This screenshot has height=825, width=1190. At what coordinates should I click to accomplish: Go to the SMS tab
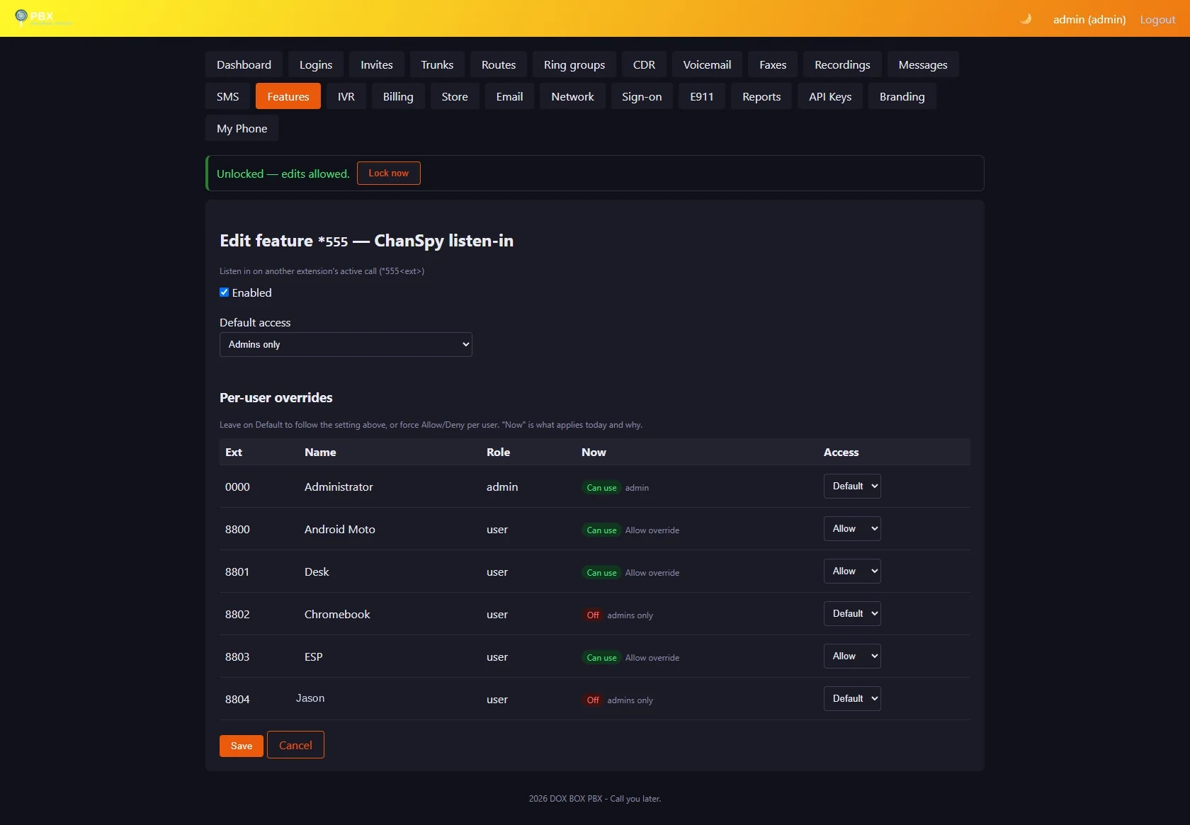(228, 96)
